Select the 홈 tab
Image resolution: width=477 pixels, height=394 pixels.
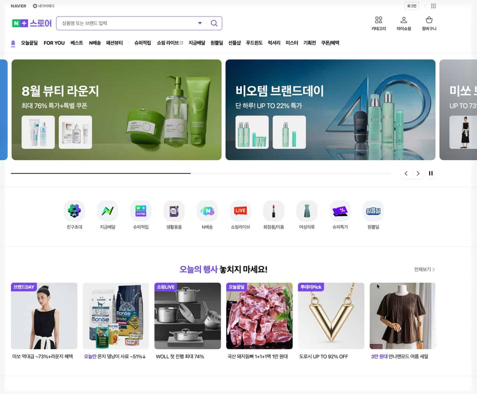(x=13, y=43)
